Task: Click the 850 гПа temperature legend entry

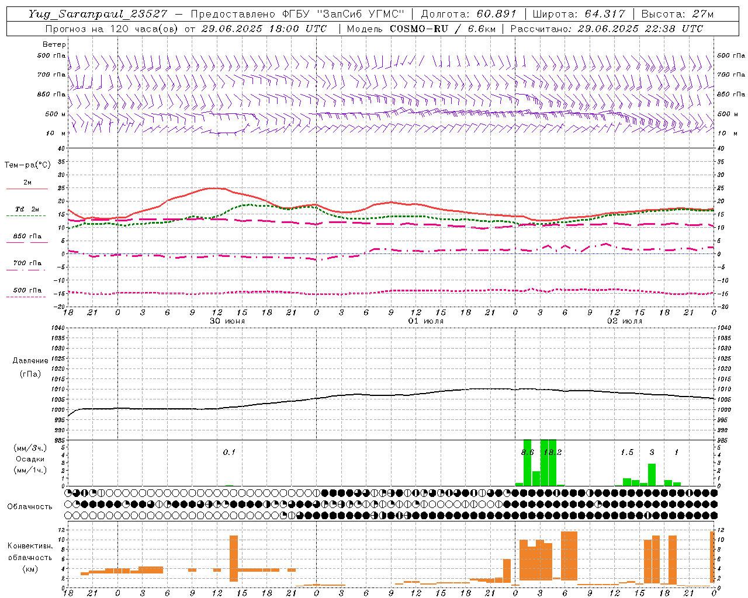Action: point(27,239)
